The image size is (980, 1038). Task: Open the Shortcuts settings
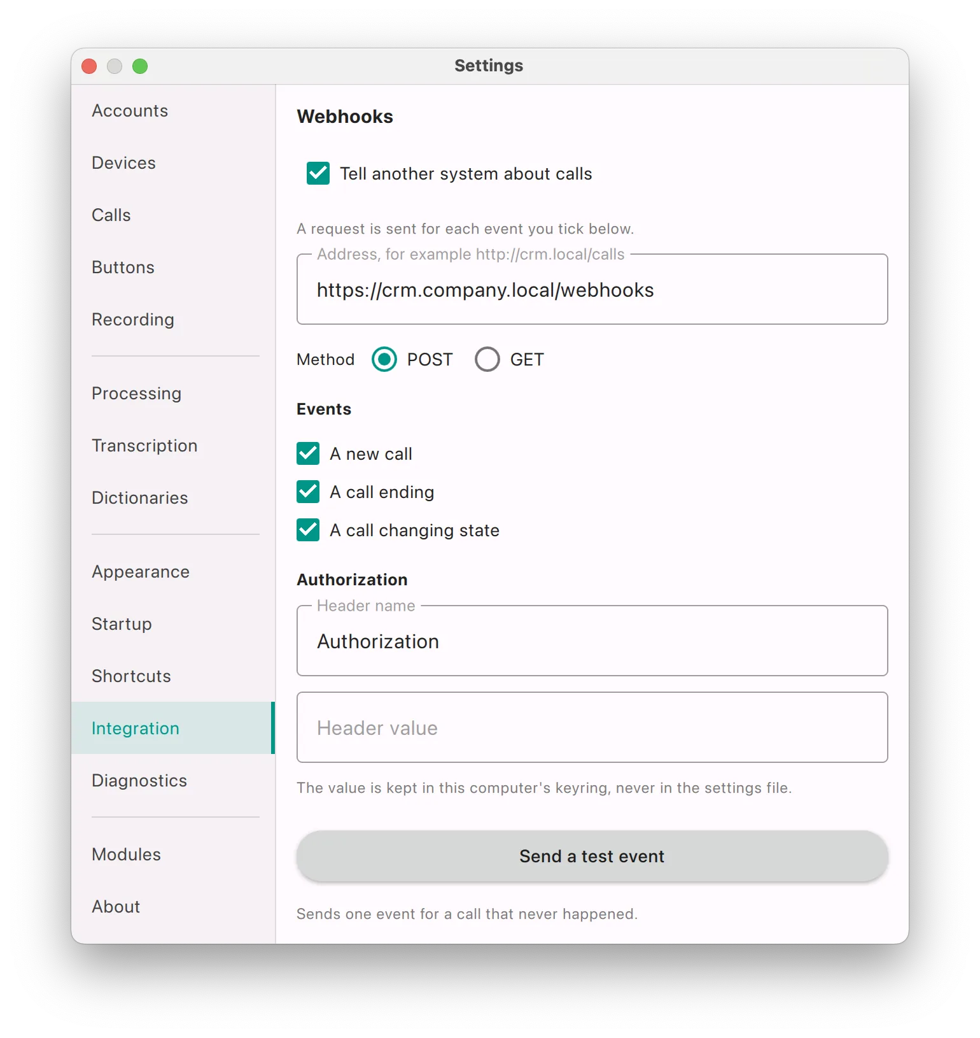click(172, 676)
